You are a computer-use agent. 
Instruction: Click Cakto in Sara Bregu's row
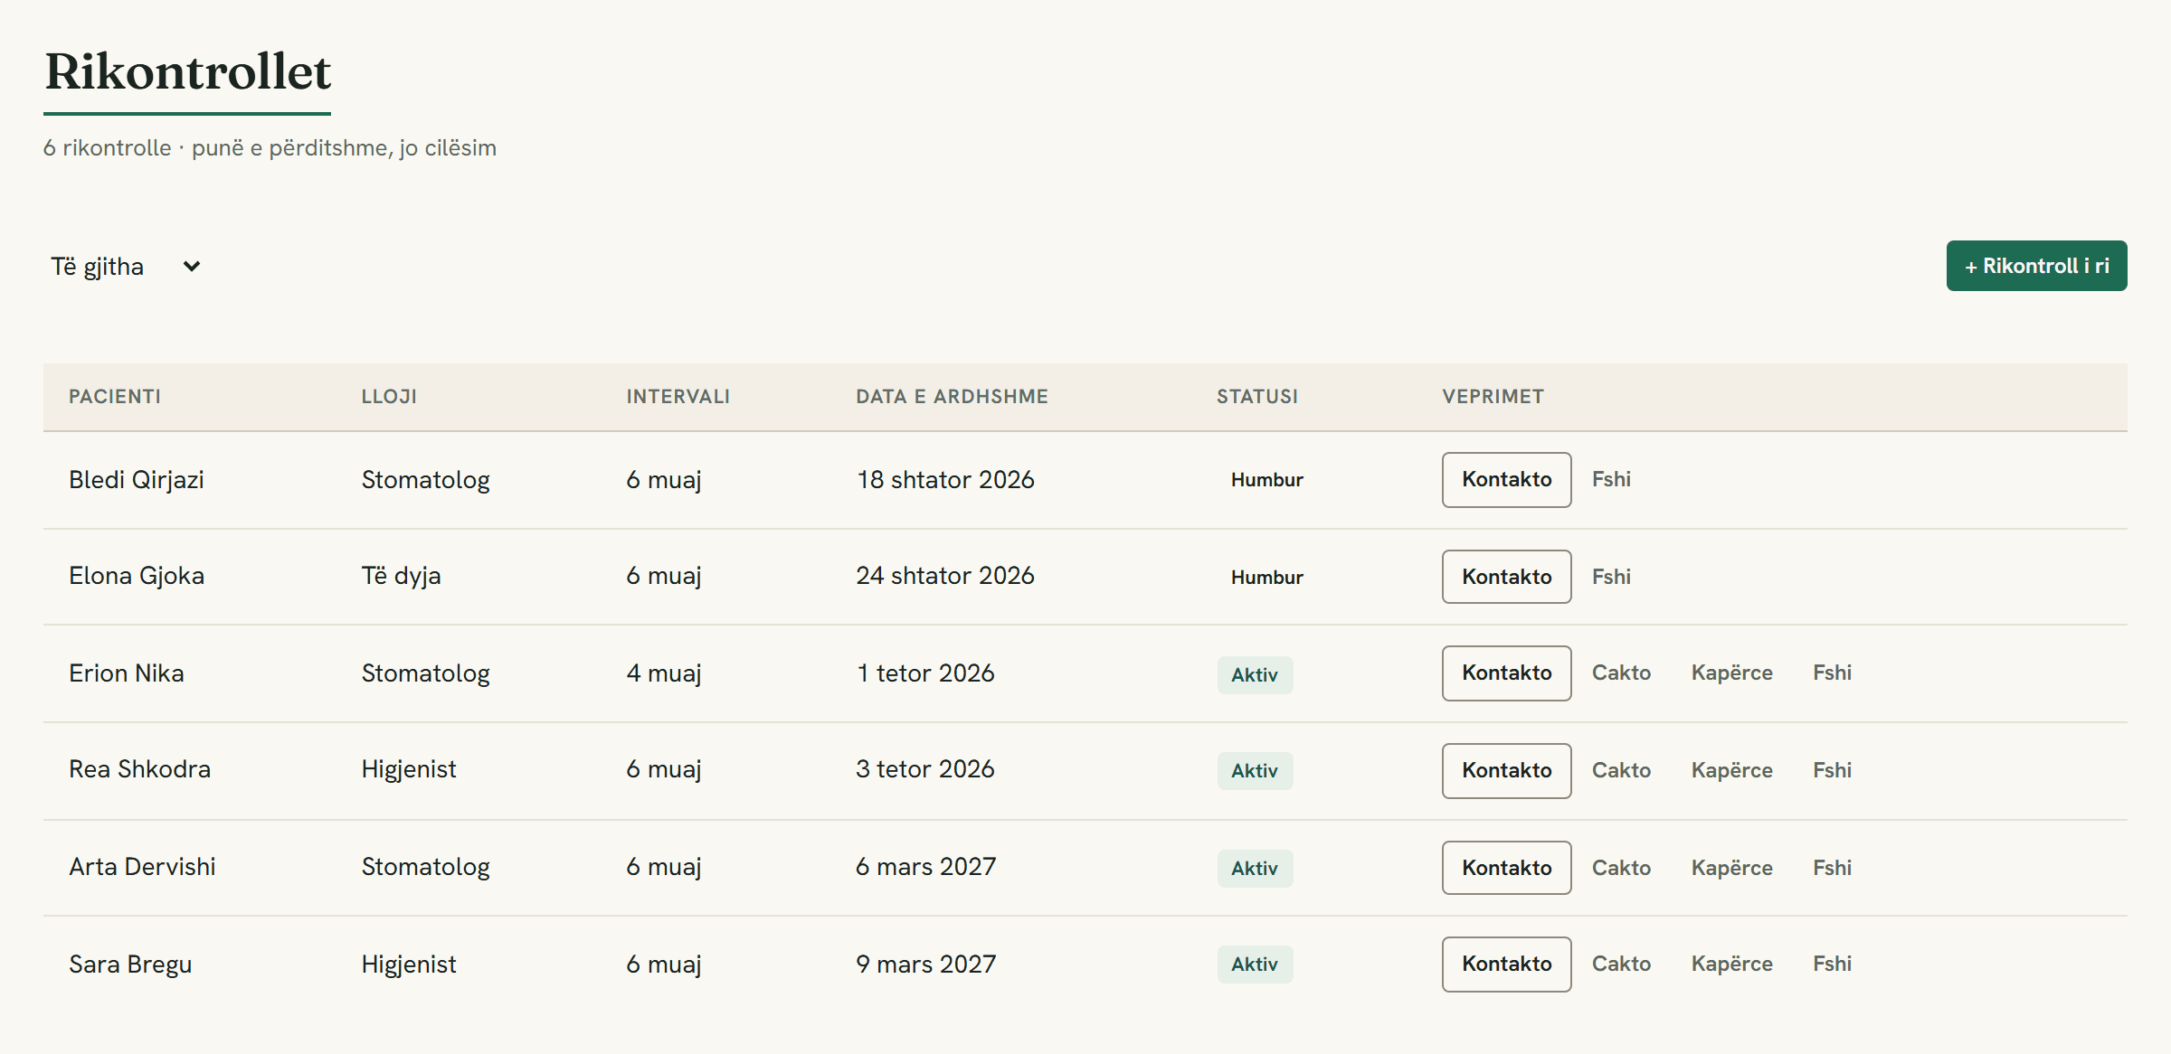click(x=1621, y=965)
